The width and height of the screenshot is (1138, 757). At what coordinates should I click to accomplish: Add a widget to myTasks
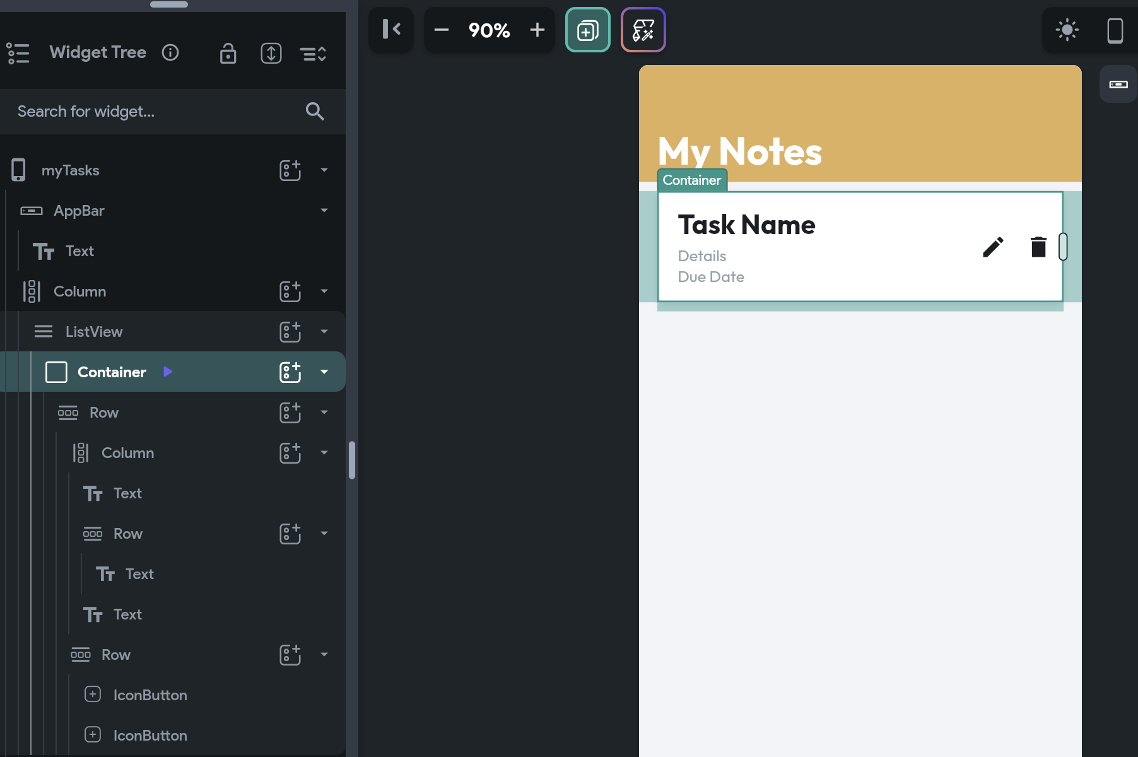point(290,170)
